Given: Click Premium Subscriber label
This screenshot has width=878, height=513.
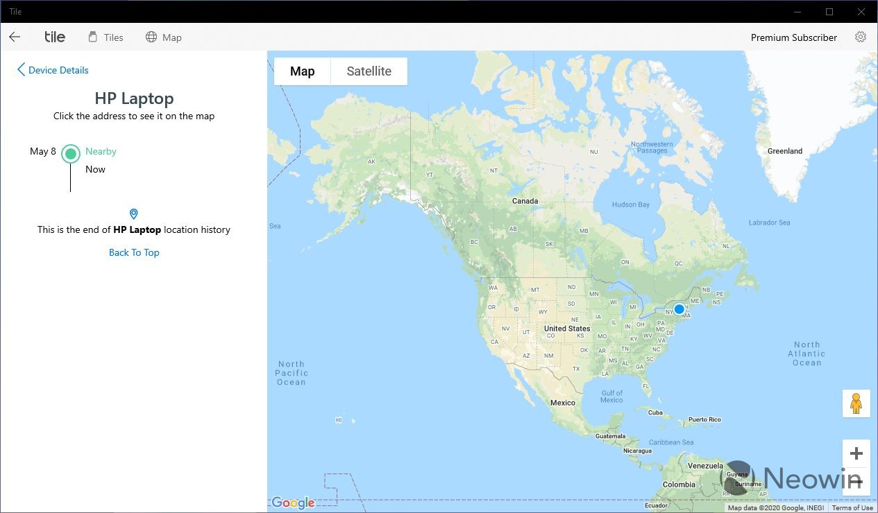Looking at the screenshot, I should tap(794, 37).
